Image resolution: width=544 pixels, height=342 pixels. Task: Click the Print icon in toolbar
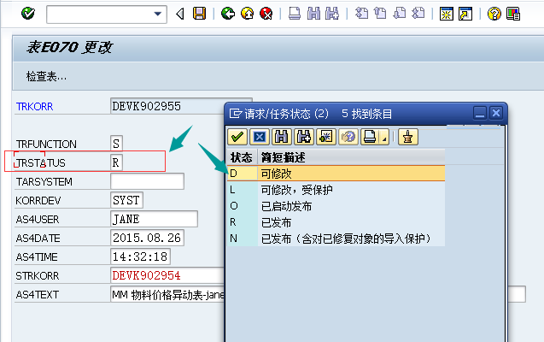(295, 14)
